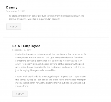Click the line 'ing like lost children'
This screenshot has width=111, height=102.
click(x=51, y=83)
